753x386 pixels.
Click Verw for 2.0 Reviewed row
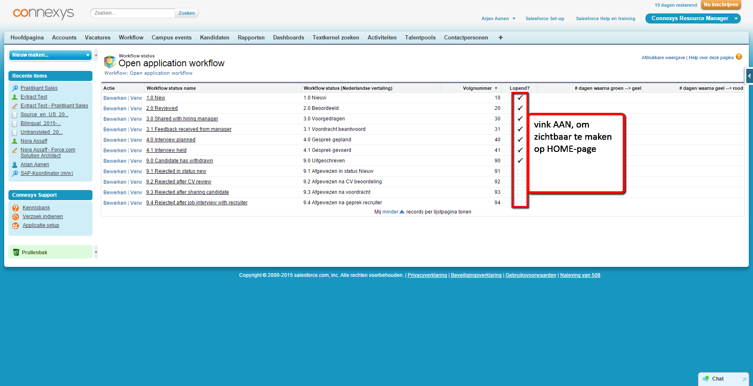[136, 108]
